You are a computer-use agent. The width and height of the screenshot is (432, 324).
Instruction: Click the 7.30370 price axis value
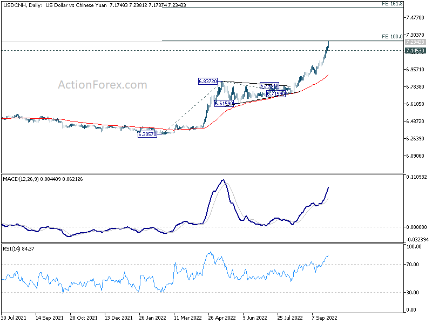[x=415, y=35]
